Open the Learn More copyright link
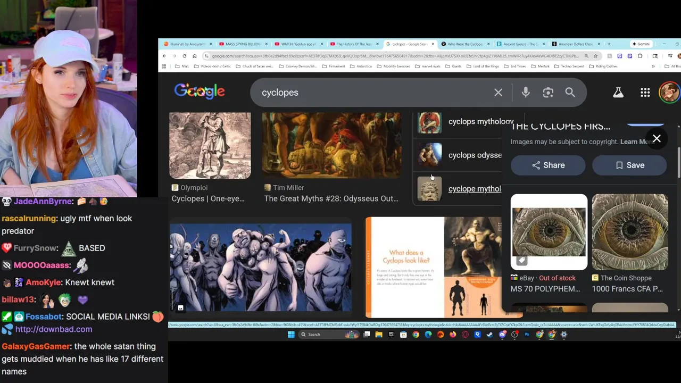The width and height of the screenshot is (681, 383). [637, 141]
